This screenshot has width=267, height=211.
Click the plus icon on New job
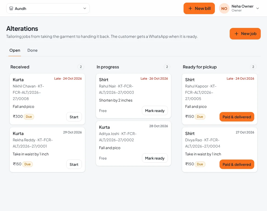(x=236, y=34)
